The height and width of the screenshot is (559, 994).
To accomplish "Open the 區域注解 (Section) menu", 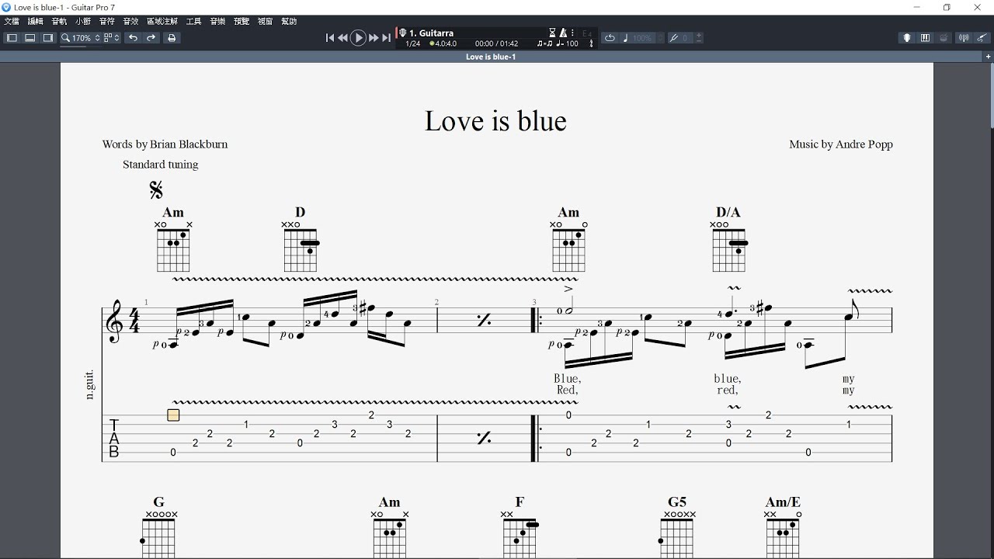I will pyautogui.click(x=162, y=22).
